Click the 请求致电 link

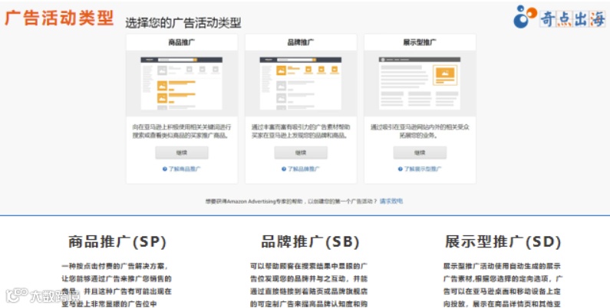391,202
